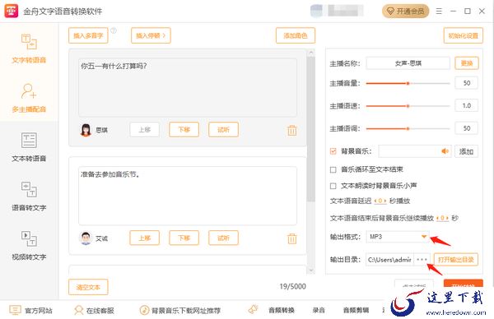Click the 添加角色 button
494x319 pixels.
coord(296,35)
